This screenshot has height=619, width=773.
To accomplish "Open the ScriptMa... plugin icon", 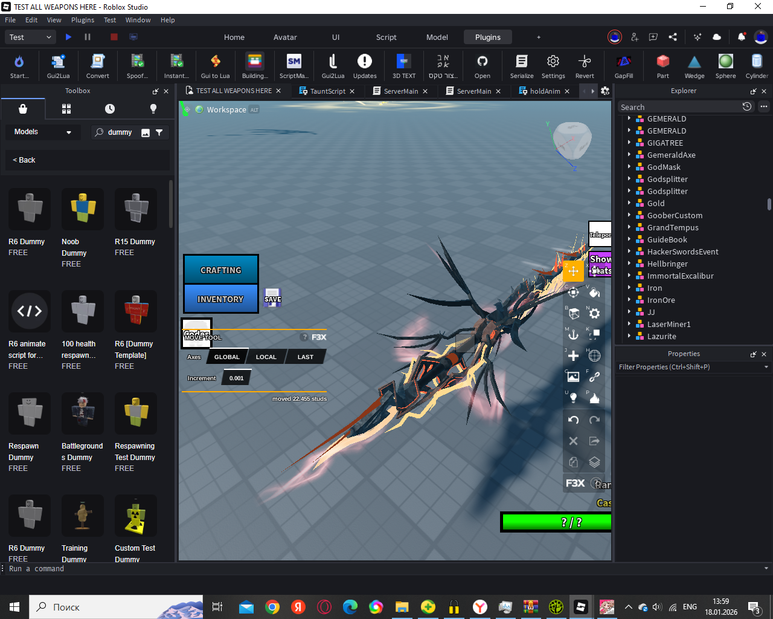I will pyautogui.click(x=294, y=66).
